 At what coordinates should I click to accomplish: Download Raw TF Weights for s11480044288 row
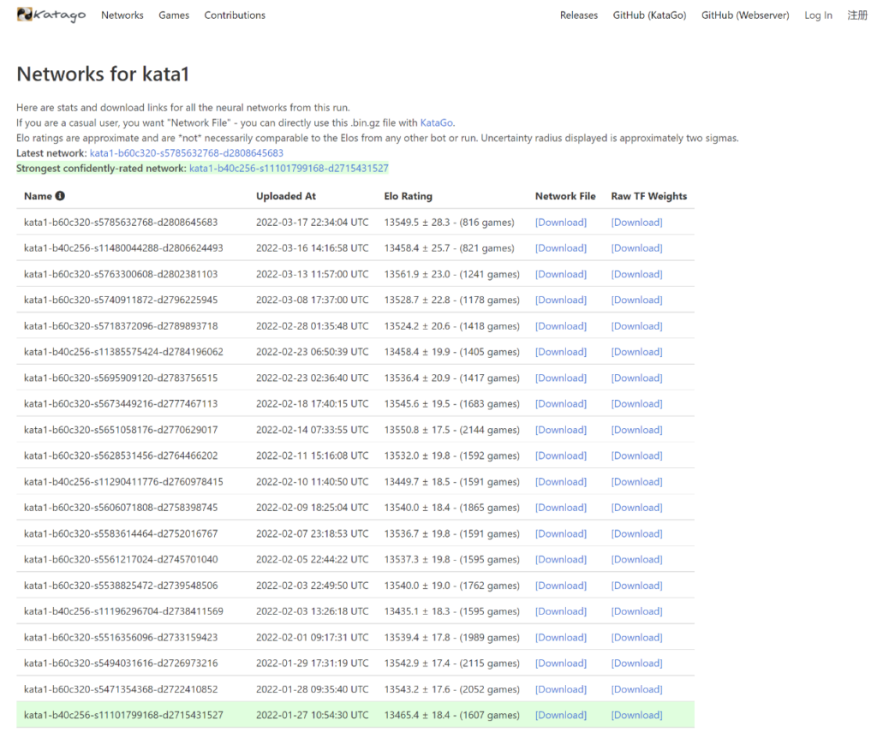click(x=636, y=247)
